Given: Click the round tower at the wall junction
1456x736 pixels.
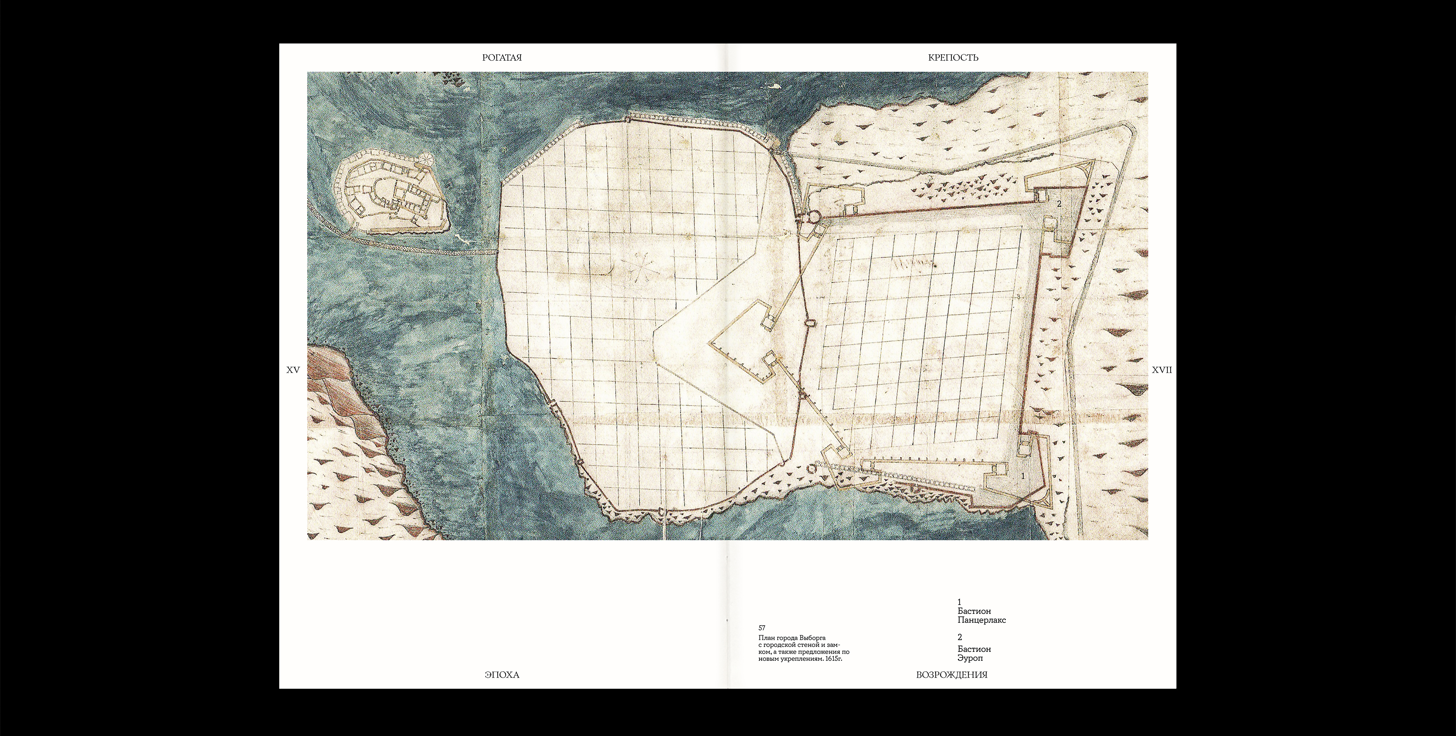Looking at the screenshot, I should tap(814, 218).
